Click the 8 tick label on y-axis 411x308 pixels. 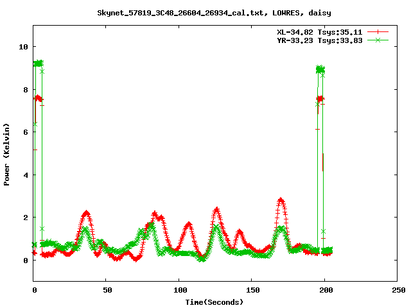[25, 90]
